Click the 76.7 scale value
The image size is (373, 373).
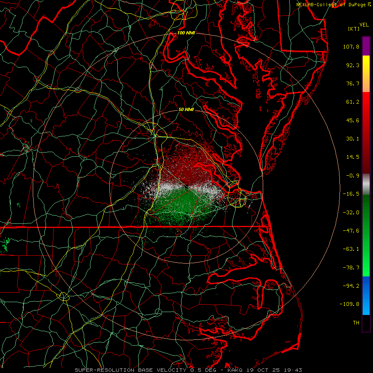(353, 83)
